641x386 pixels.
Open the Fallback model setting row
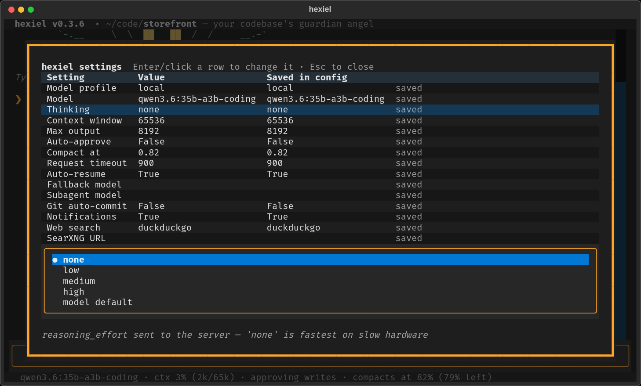click(320, 185)
